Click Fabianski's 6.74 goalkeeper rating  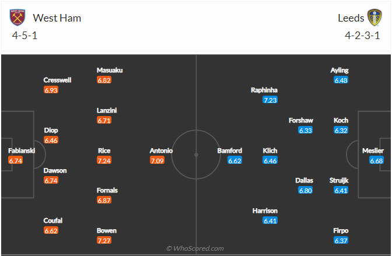[x=16, y=160]
